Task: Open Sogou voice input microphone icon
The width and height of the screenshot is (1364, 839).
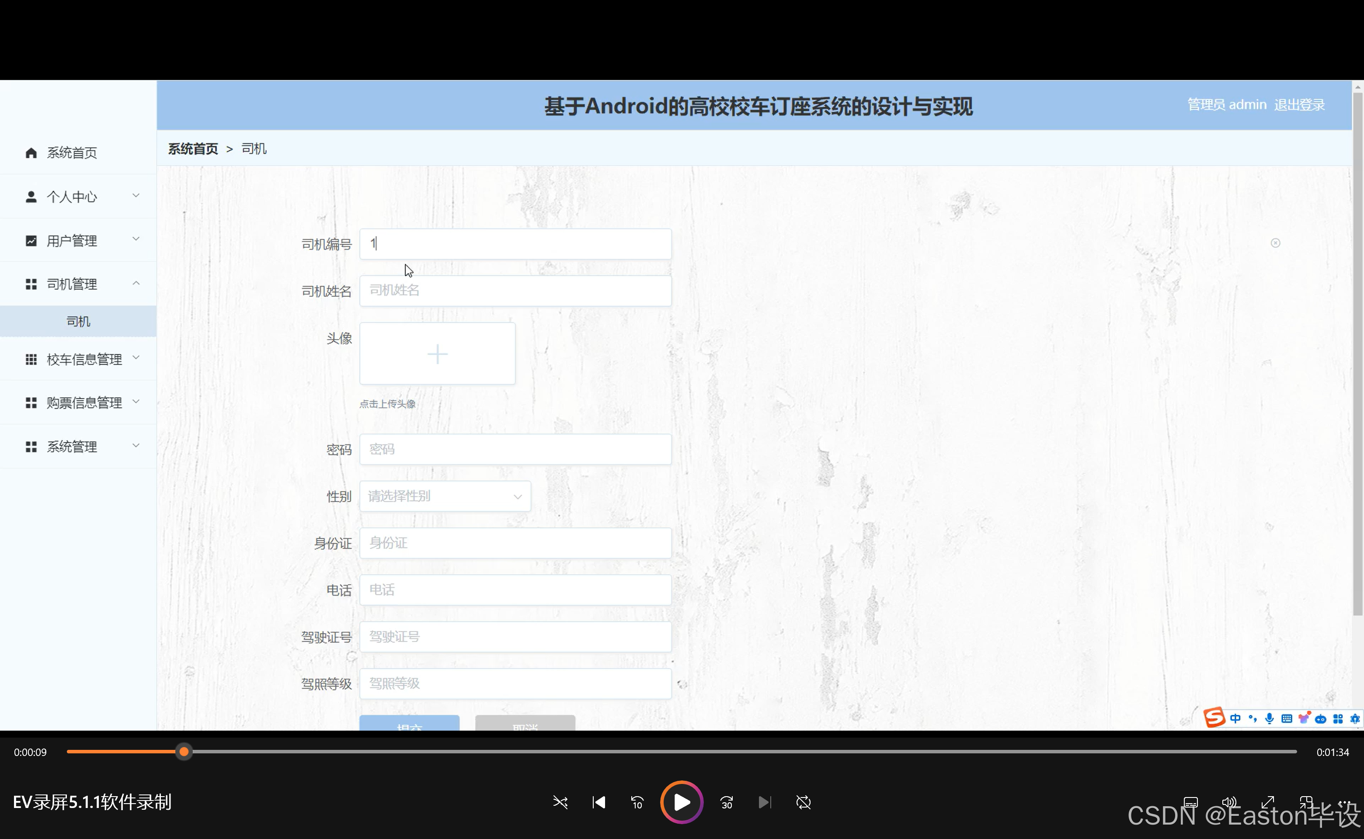Action: [x=1269, y=718]
